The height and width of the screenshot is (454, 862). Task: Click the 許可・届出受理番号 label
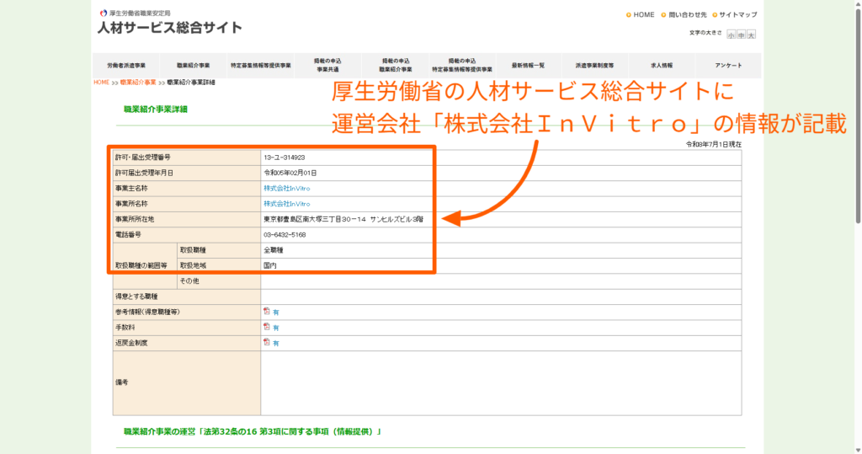[143, 158]
